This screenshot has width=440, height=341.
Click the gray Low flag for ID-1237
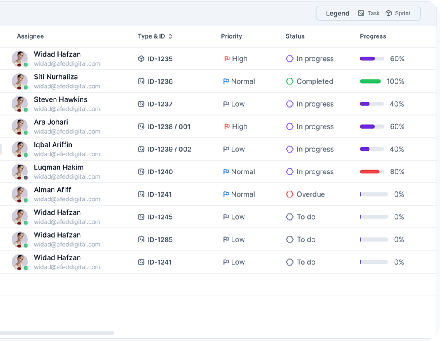(226, 104)
